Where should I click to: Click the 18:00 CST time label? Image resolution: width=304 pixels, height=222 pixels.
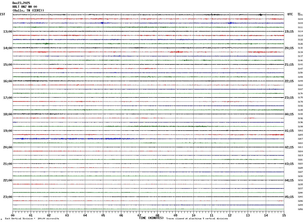point(8,114)
